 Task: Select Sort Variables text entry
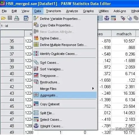pos(52,69)
